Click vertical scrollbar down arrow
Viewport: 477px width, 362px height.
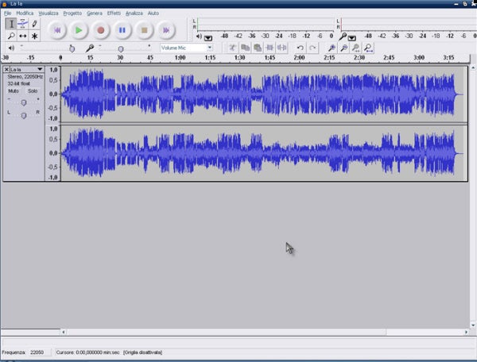473,325
